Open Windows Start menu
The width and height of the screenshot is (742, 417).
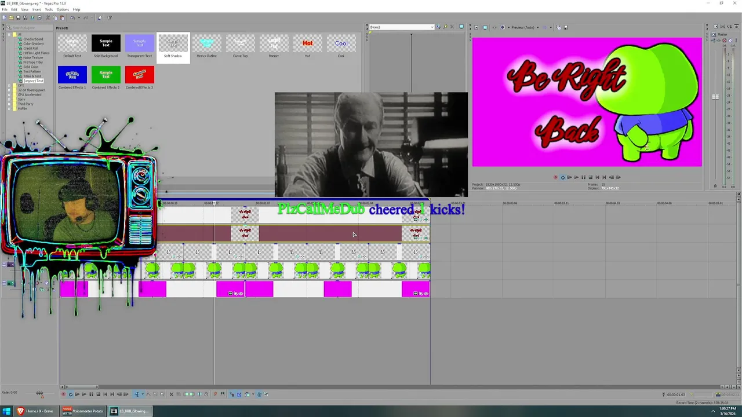coord(6,411)
